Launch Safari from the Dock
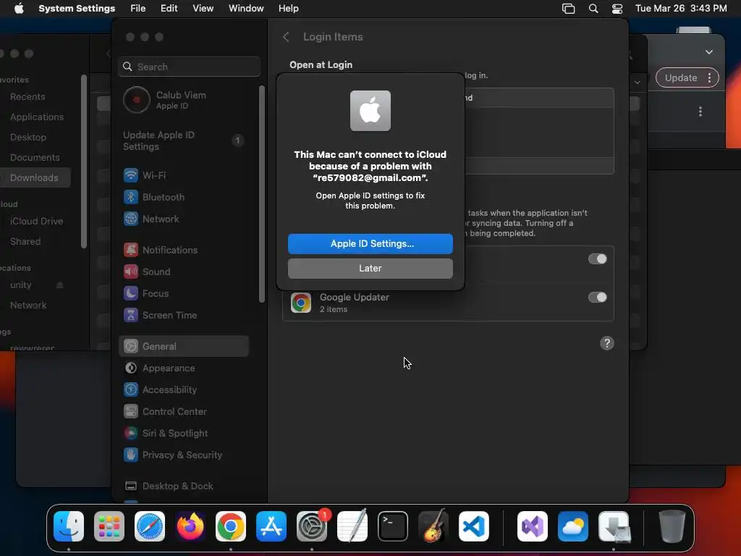This screenshot has width=741, height=556. (x=150, y=526)
